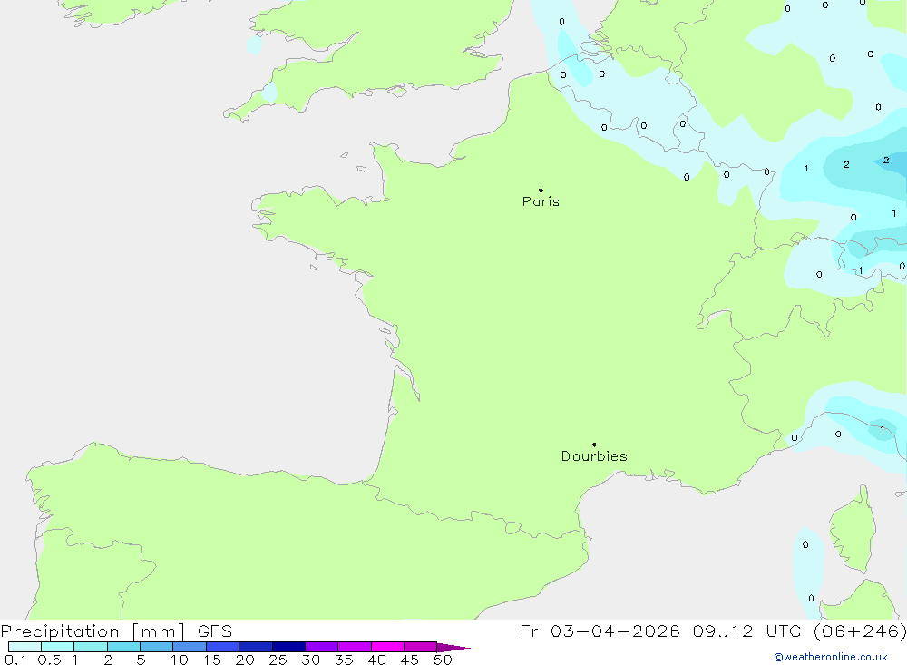
Task: Pick the 0.5–1 mm legend swatch
Action: 58,647
